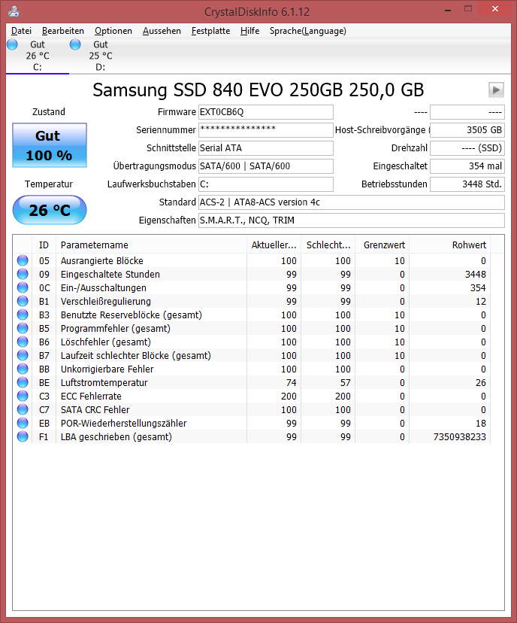Select the Luftstromtemperatur parameter name
This screenshot has width=517, height=623.
(104, 383)
